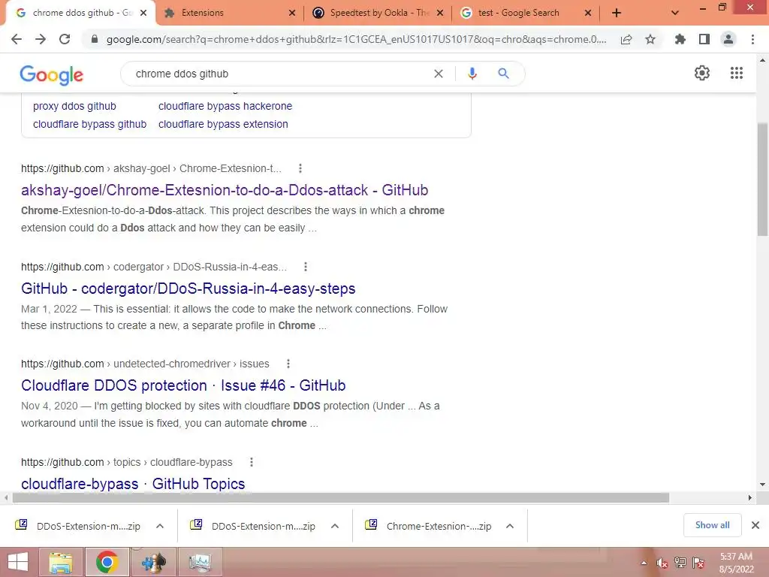Open the tab search dropdown arrow
769x577 pixels.
click(675, 13)
